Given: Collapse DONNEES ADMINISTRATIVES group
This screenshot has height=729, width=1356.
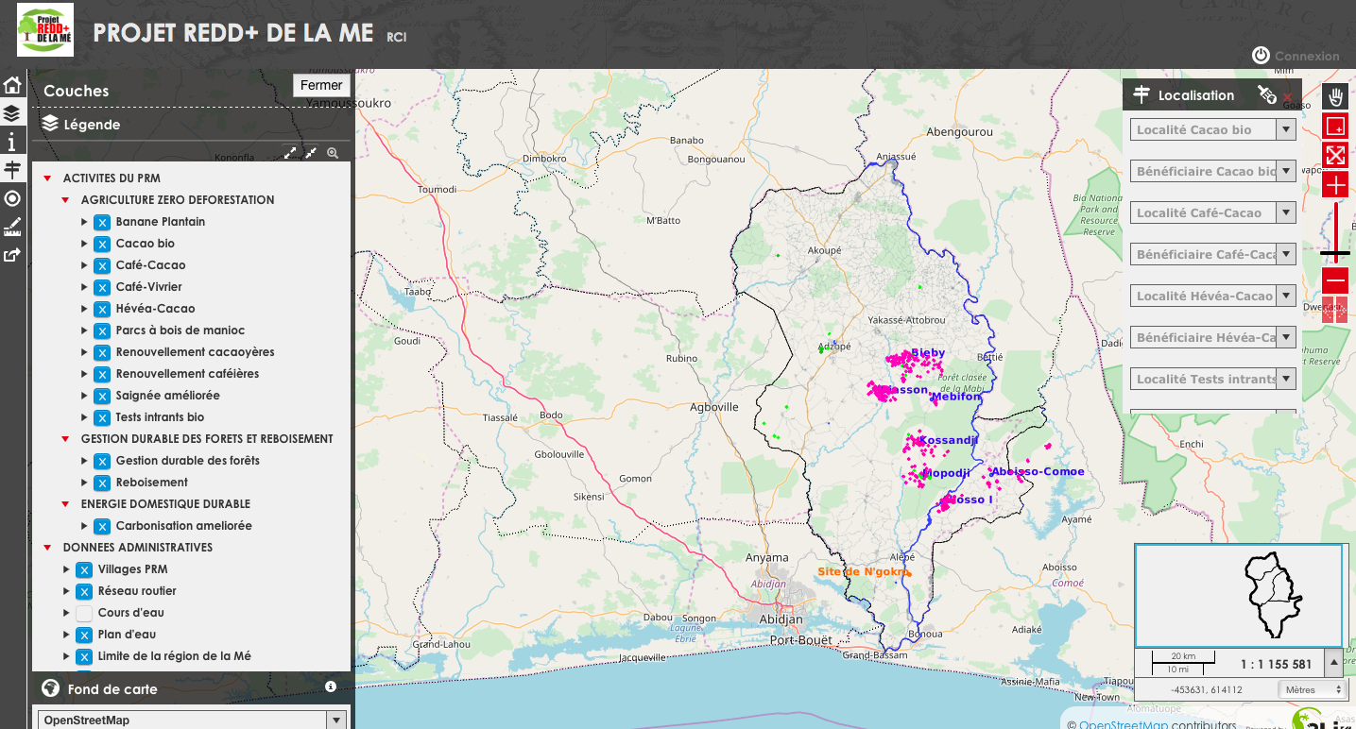Looking at the screenshot, I should coord(47,548).
